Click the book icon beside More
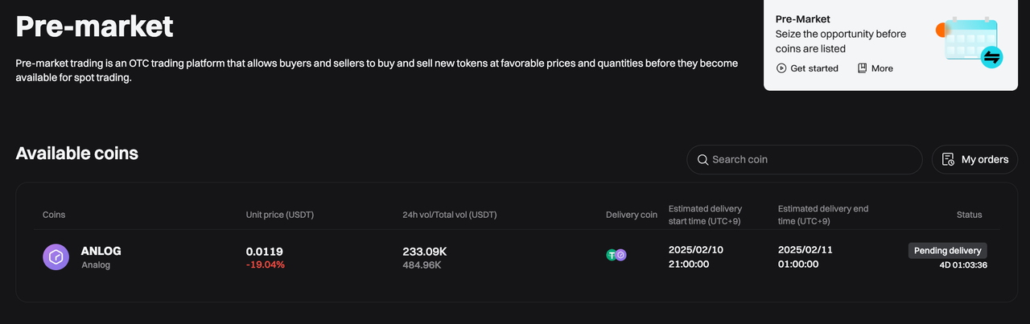The width and height of the screenshot is (1030, 324). 862,68
